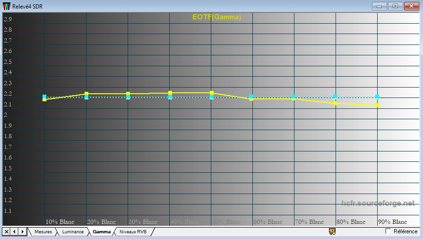Screen dimensions: 423x239
Task: Click the yellow gamma point at 10% Blanc
Action: coord(44,99)
